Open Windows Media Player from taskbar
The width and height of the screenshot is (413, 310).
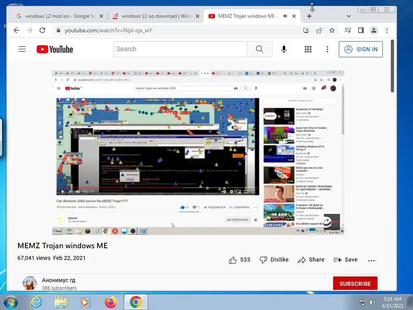pyautogui.click(x=86, y=302)
